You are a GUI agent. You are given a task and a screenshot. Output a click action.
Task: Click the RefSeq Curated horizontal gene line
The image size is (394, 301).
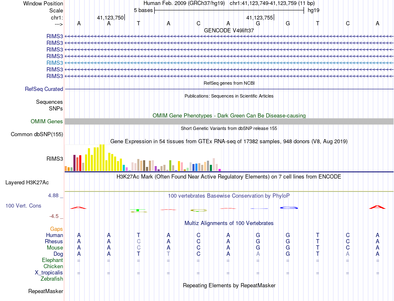tap(229, 89)
